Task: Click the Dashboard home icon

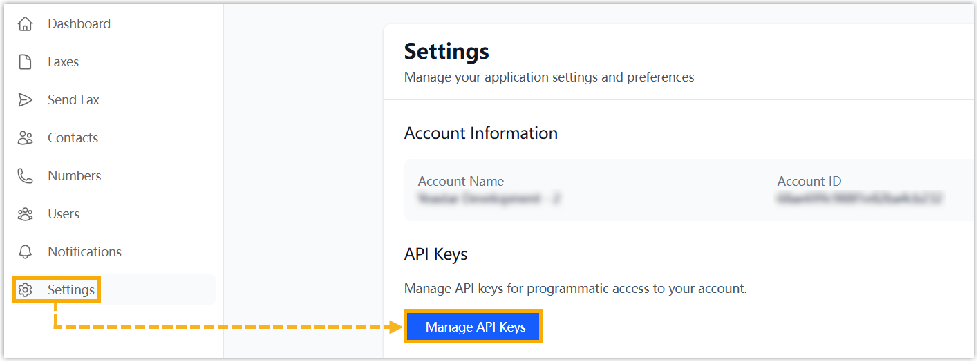Action: pyautogui.click(x=26, y=24)
